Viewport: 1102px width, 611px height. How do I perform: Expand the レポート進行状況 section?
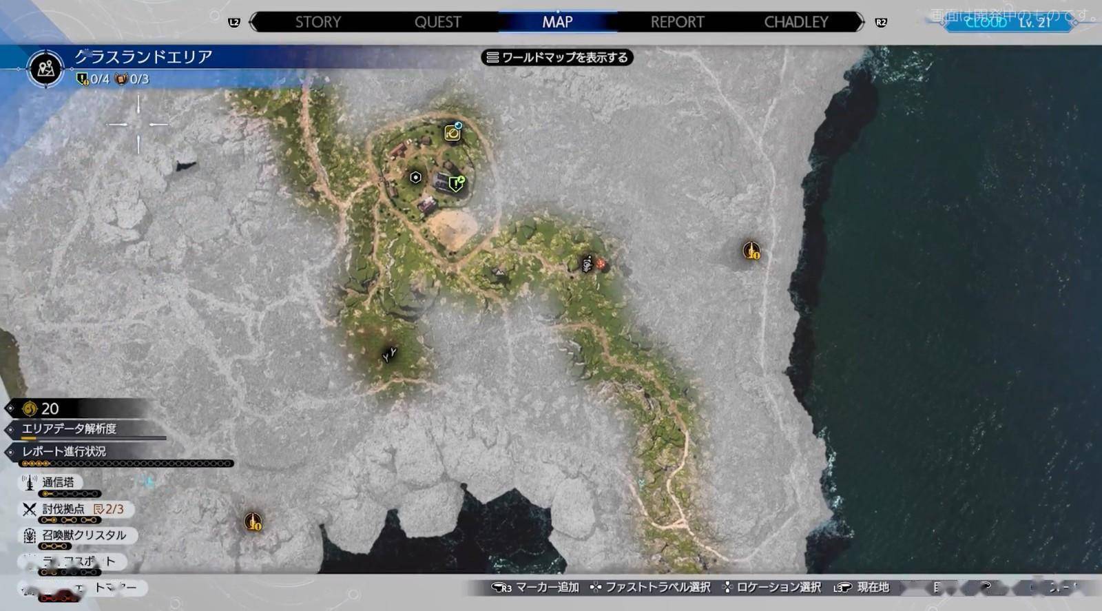tap(64, 452)
